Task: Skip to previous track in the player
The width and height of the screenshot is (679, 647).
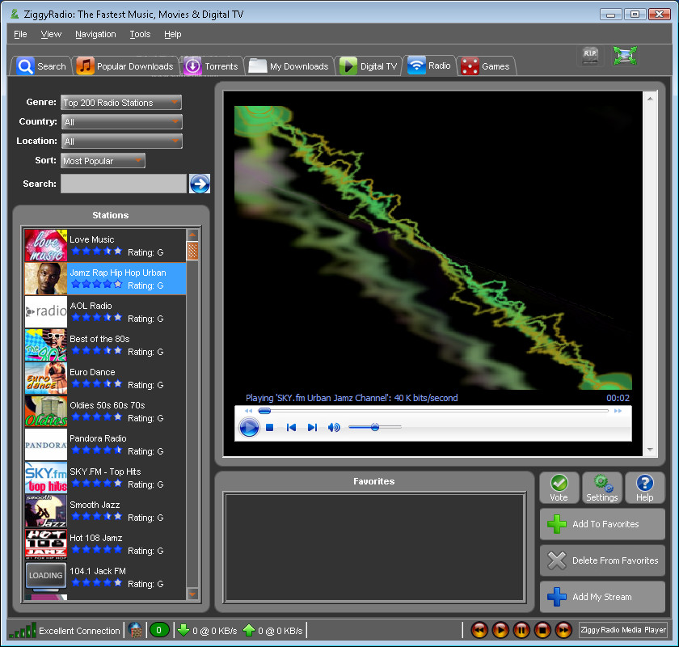Action: (x=292, y=428)
